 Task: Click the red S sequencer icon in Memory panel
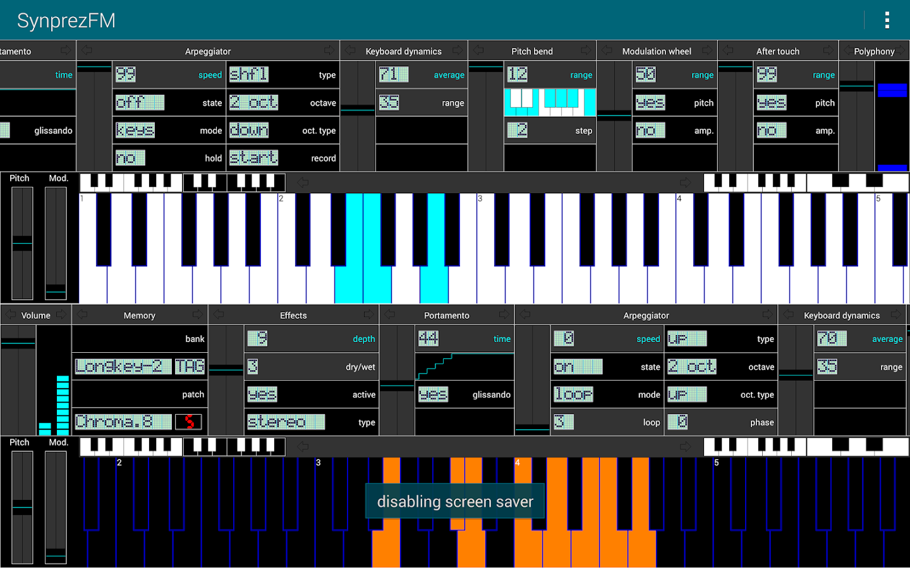(189, 421)
